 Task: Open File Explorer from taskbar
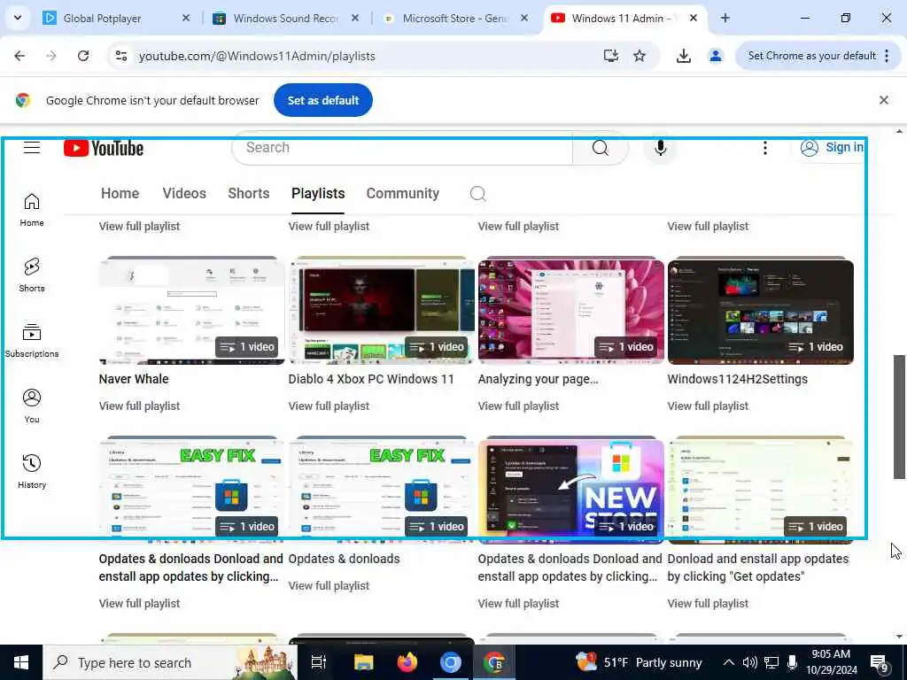[x=363, y=662]
